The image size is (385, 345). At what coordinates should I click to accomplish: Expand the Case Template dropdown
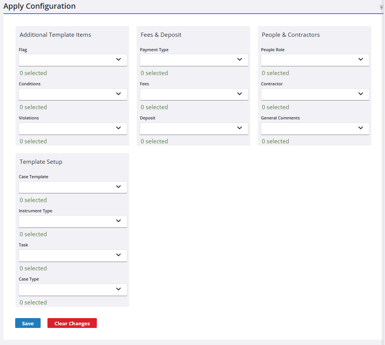pyautogui.click(x=73, y=187)
